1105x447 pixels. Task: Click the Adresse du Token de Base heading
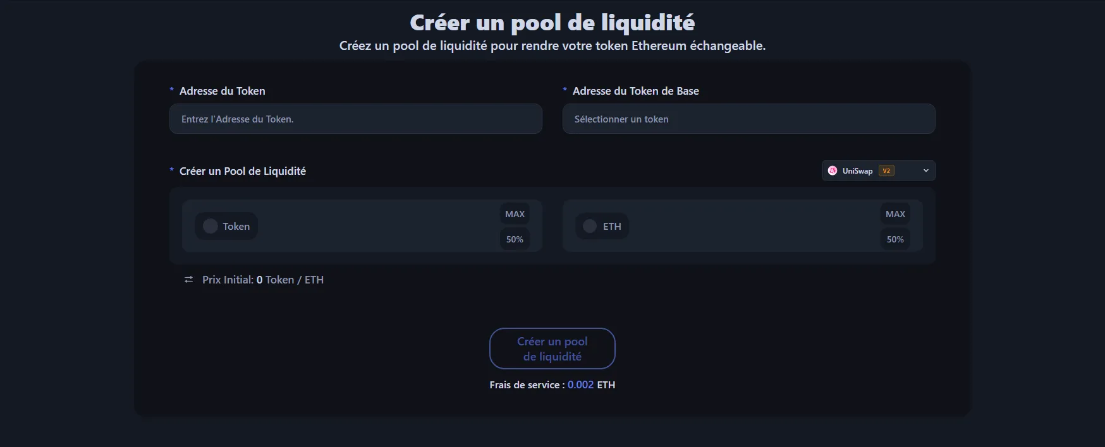point(635,91)
